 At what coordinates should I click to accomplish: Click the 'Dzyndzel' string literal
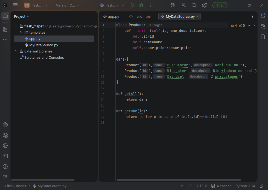(x=176, y=77)
